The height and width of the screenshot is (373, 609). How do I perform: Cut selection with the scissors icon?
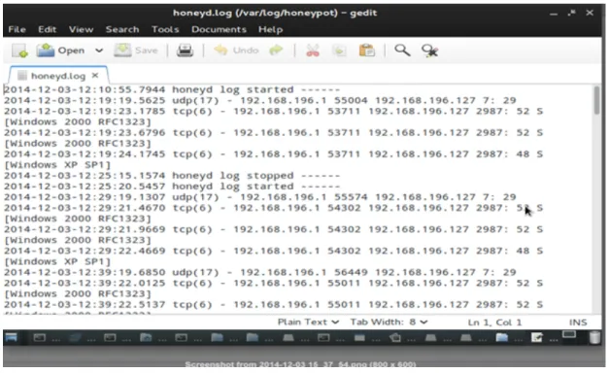click(313, 51)
